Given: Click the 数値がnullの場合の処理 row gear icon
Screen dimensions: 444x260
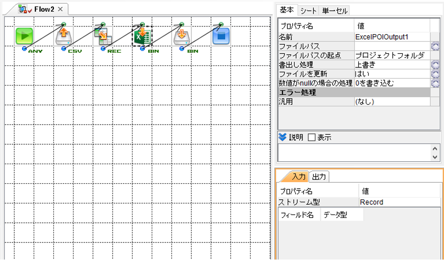Looking at the screenshot, I should [x=435, y=83].
